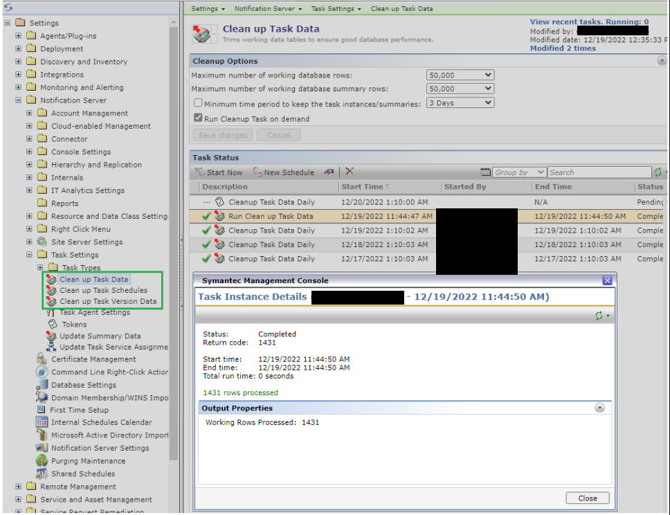Click the Close button in the dialog

point(587,498)
